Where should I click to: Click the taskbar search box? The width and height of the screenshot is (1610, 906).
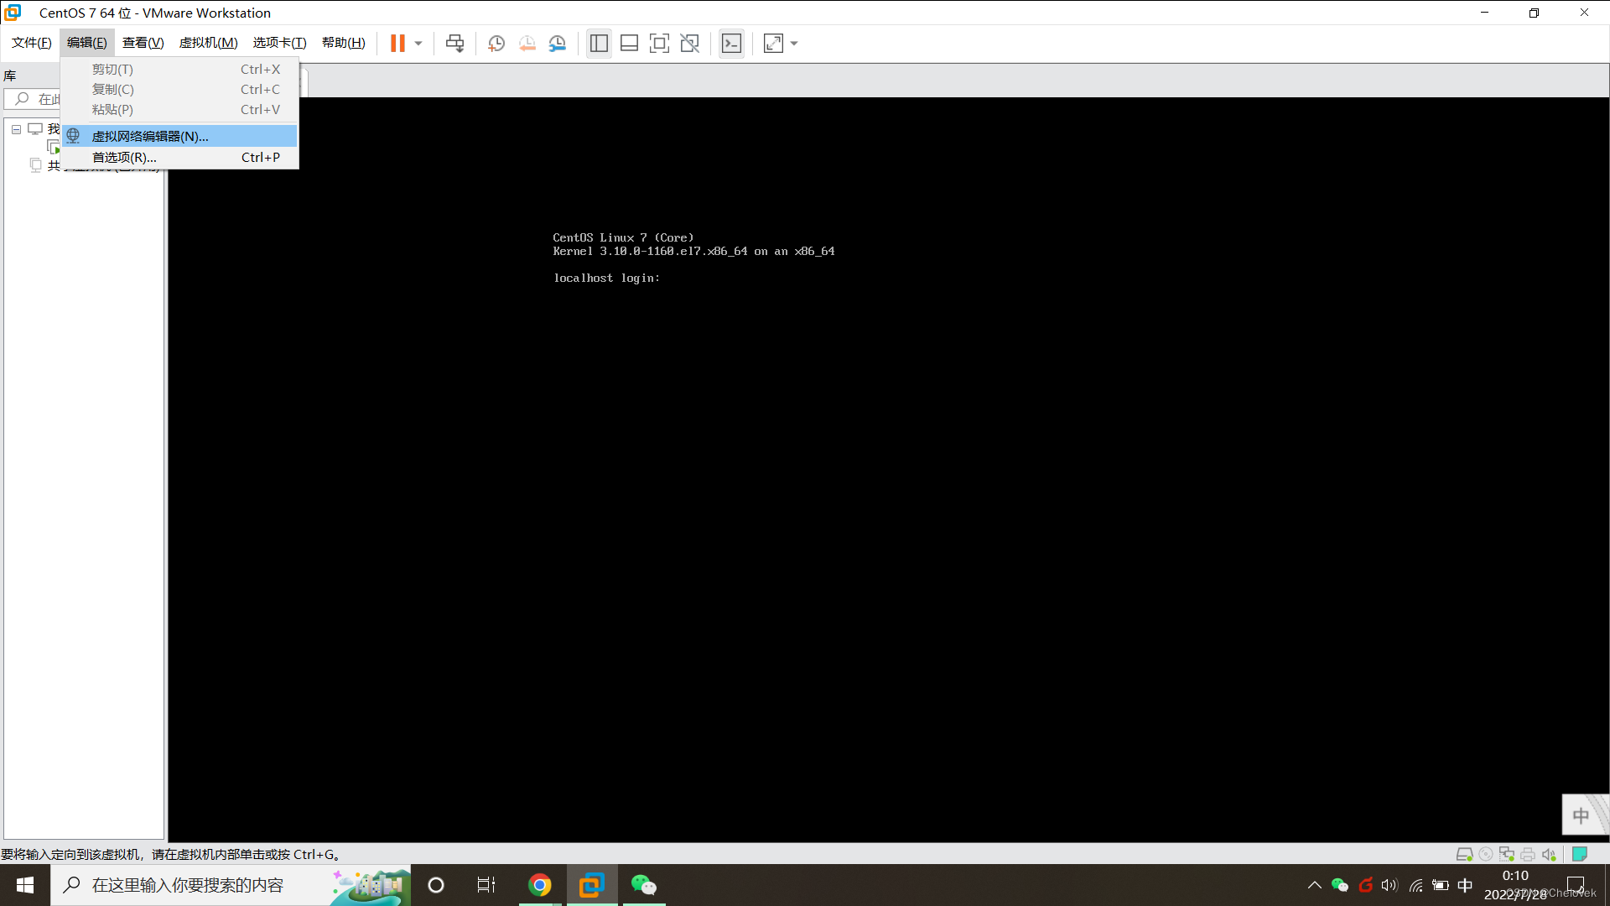click(x=231, y=885)
